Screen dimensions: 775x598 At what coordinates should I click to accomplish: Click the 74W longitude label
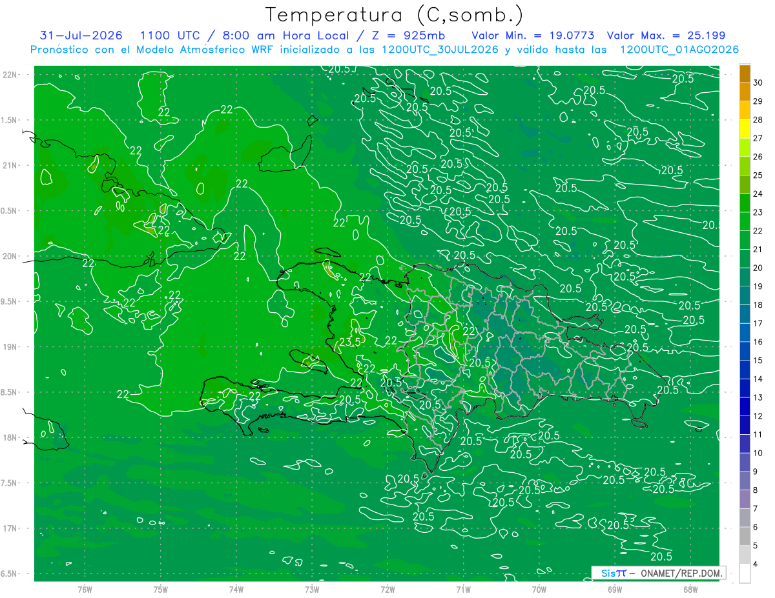tap(236, 590)
